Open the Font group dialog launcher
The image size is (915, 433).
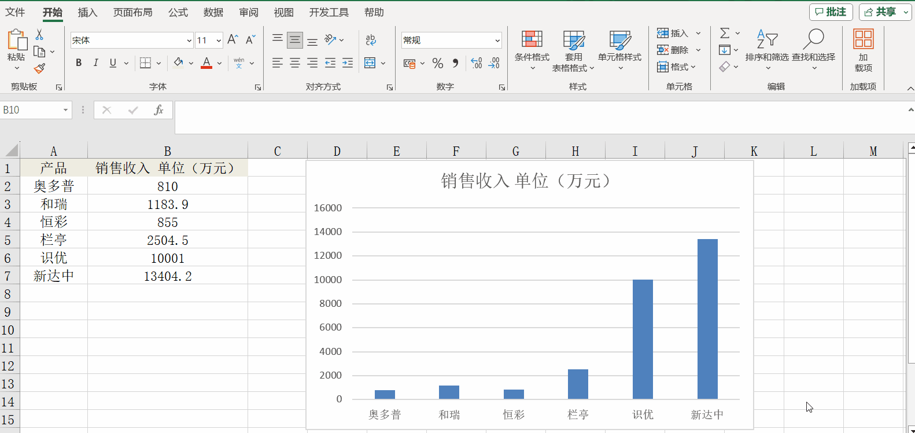(258, 87)
